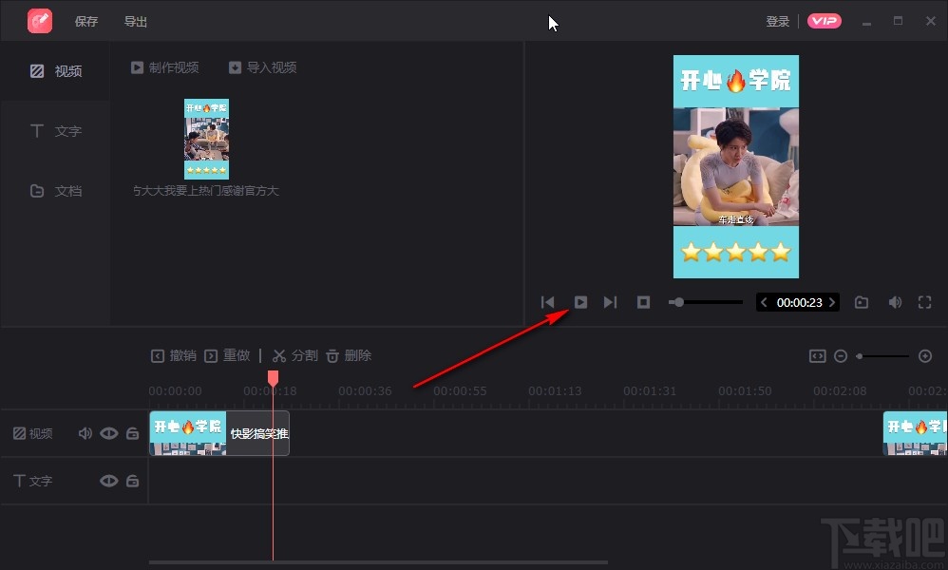Select the imported video thumbnail in library

pos(206,139)
